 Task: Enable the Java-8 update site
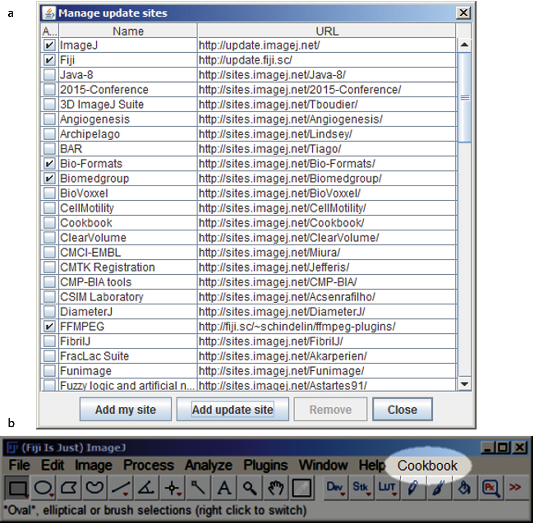click(x=50, y=75)
